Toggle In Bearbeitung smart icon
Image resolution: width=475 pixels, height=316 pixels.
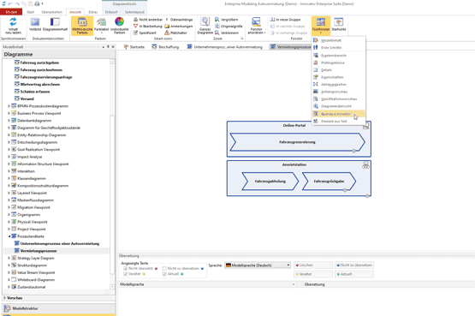tap(148, 26)
